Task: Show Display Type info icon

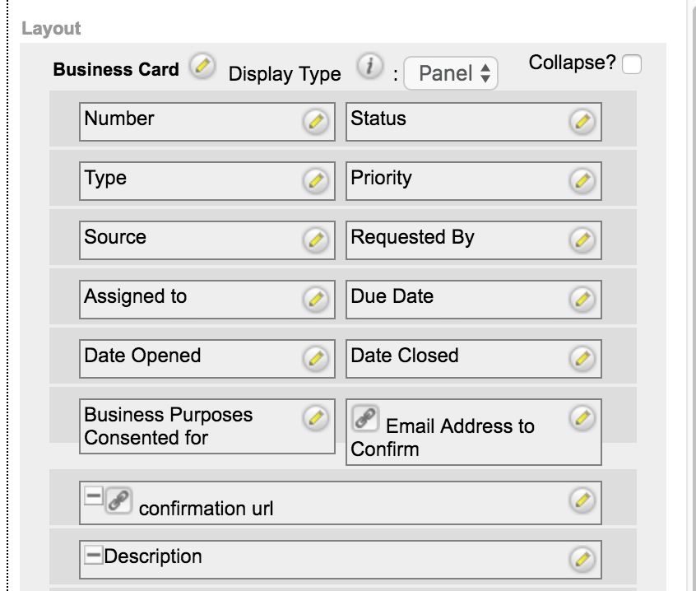Action: pos(369,66)
